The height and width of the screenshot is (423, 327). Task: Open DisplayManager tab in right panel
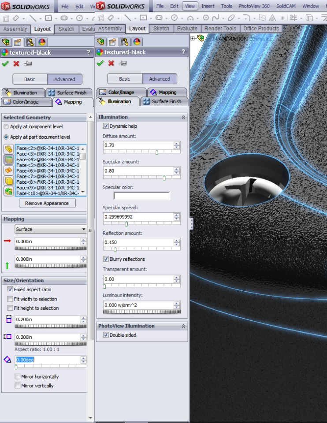137,41
